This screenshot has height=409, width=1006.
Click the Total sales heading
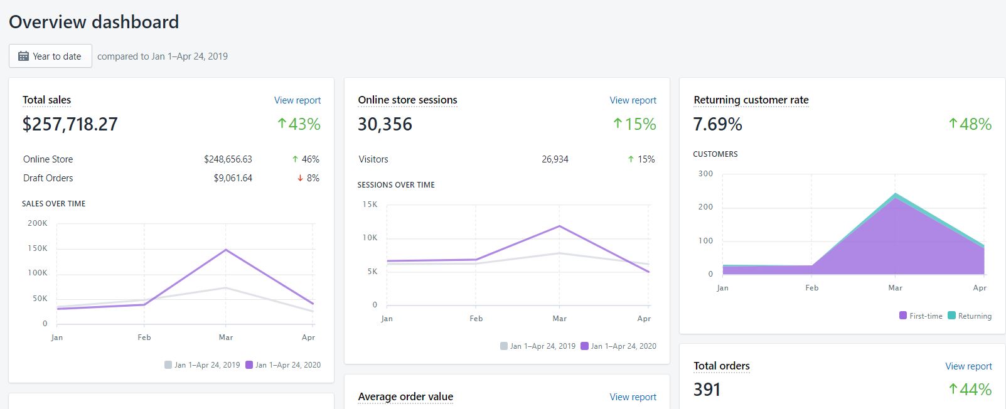[46, 100]
